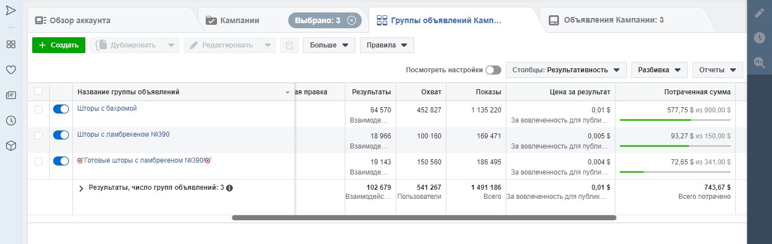The image size is (772, 244).
Task: Open the magnifier inspect panel on right
Action: [x=759, y=62]
